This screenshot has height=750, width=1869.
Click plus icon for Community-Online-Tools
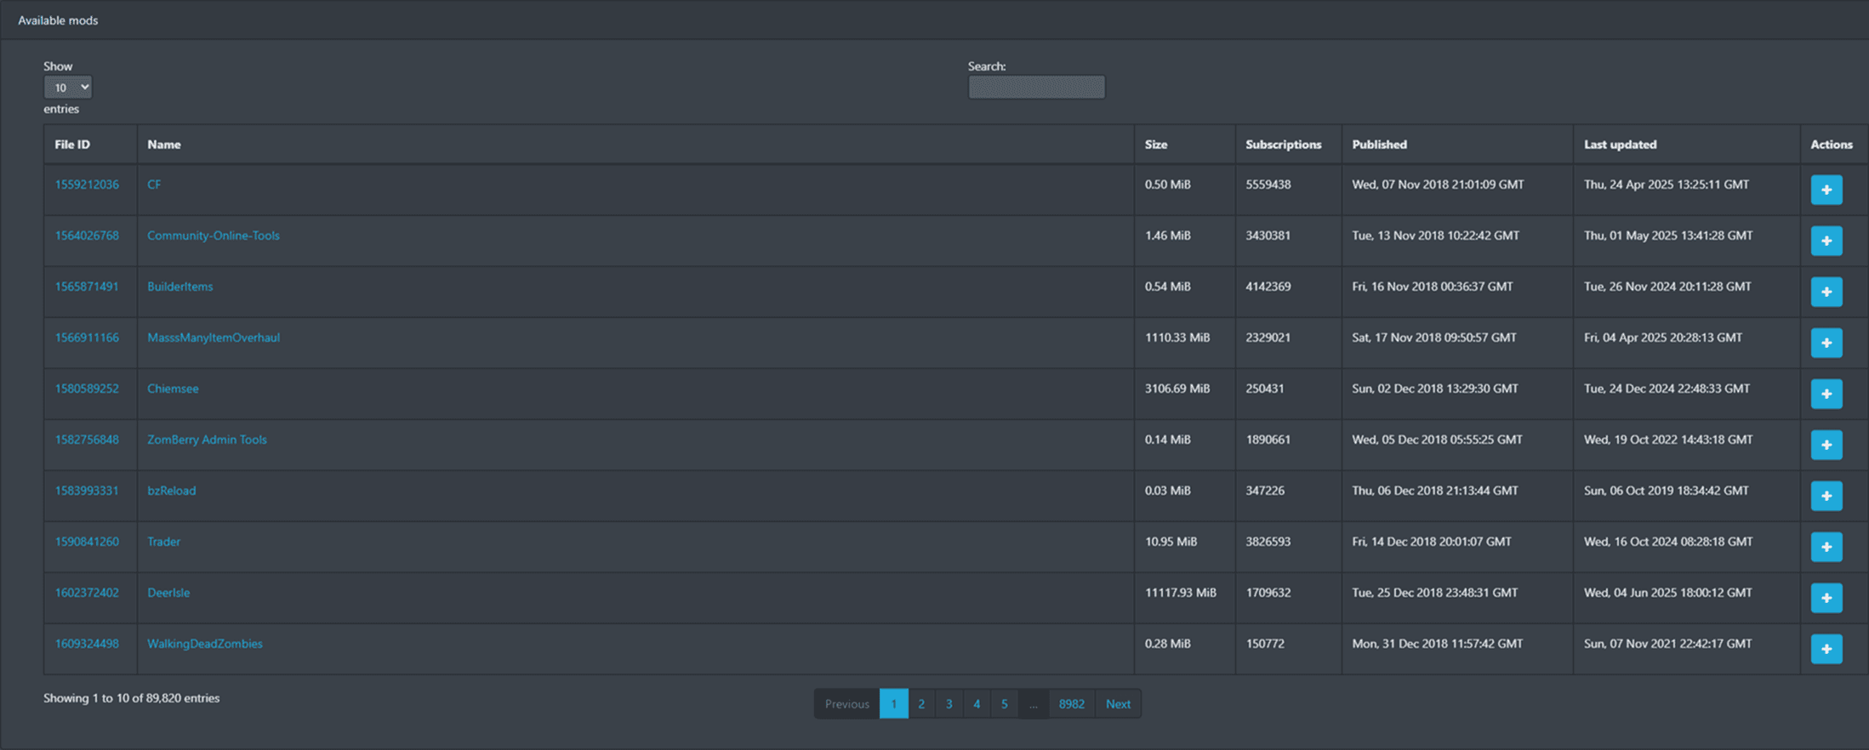(1826, 241)
